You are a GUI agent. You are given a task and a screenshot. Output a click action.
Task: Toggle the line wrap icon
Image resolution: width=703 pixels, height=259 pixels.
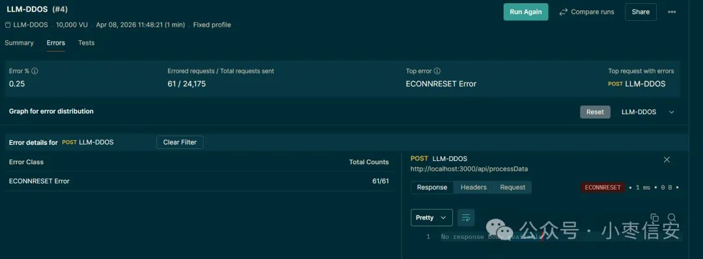pyautogui.click(x=466, y=218)
